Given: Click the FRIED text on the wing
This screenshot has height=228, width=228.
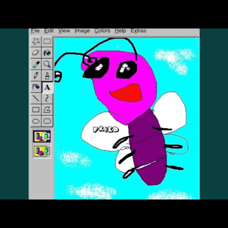Looking at the screenshot, I should click(x=106, y=130).
